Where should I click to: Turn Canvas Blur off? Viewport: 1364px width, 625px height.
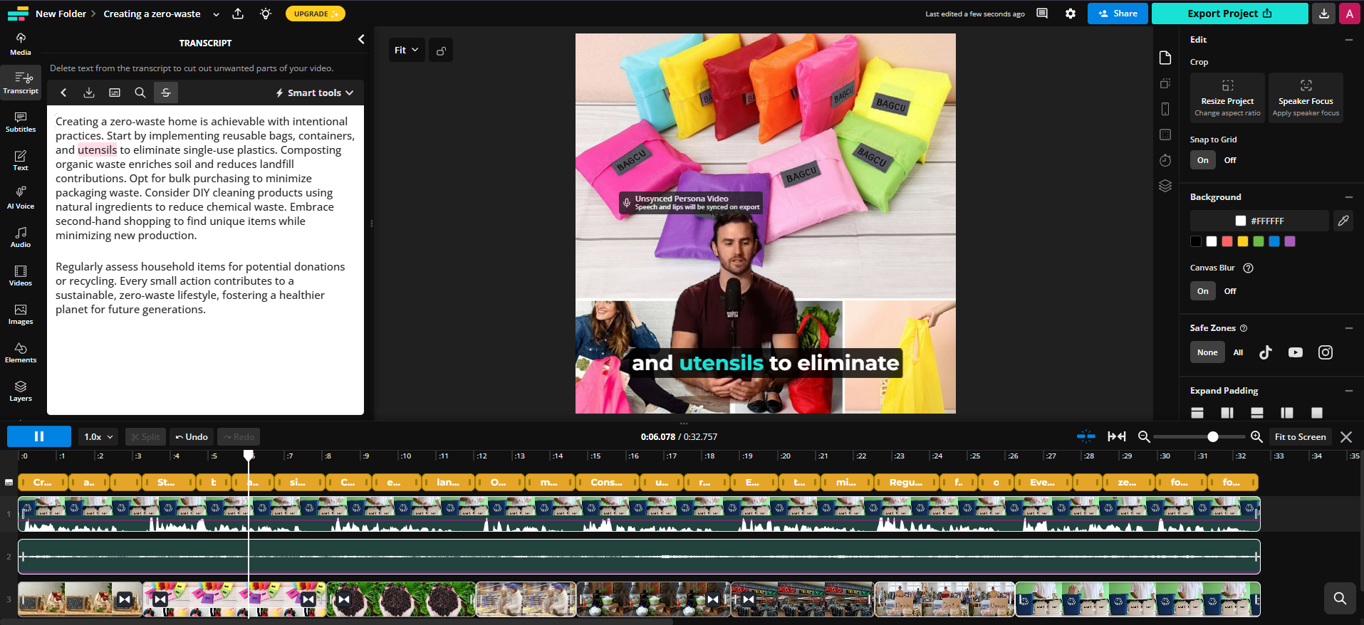click(x=1230, y=291)
